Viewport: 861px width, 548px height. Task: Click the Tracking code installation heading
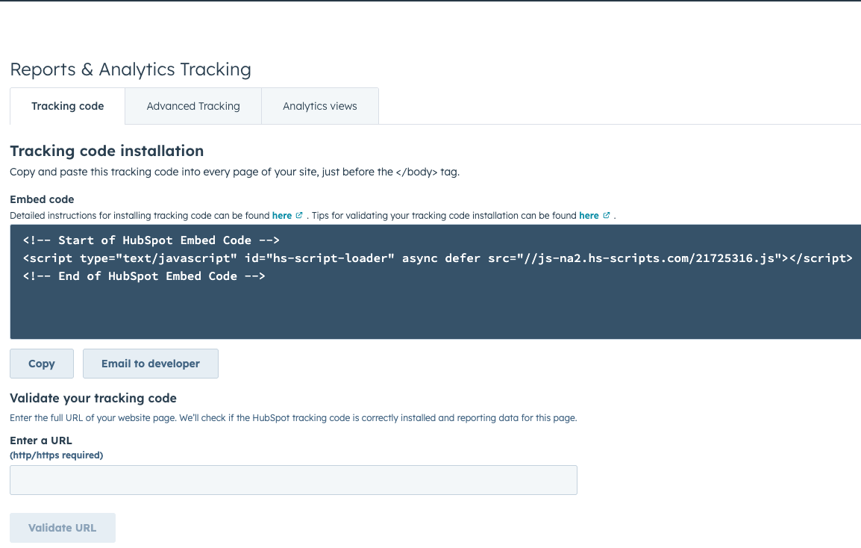click(107, 151)
